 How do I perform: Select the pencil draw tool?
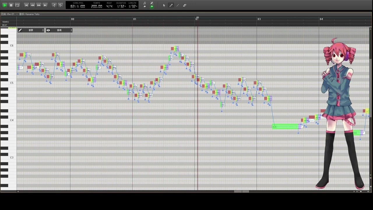click(171, 5)
